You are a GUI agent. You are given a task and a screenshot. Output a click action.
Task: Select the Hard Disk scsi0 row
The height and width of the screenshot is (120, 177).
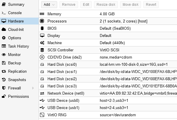107,64
